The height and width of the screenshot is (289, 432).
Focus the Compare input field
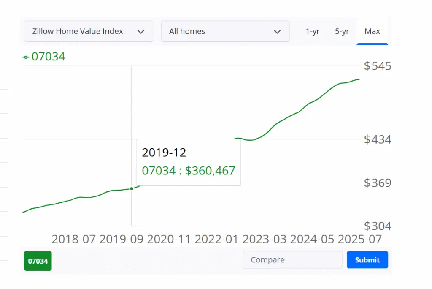click(x=292, y=260)
